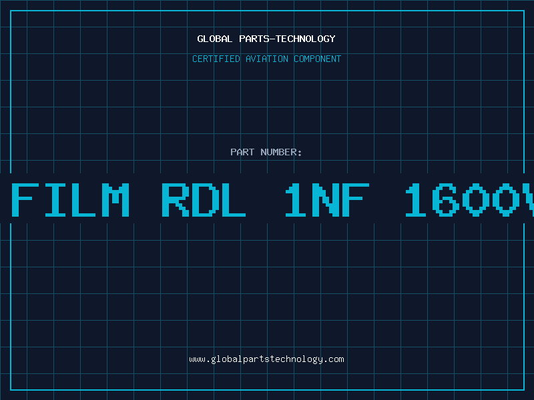Click the letter R in RDL
The image size is (534, 400).
click(174, 200)
